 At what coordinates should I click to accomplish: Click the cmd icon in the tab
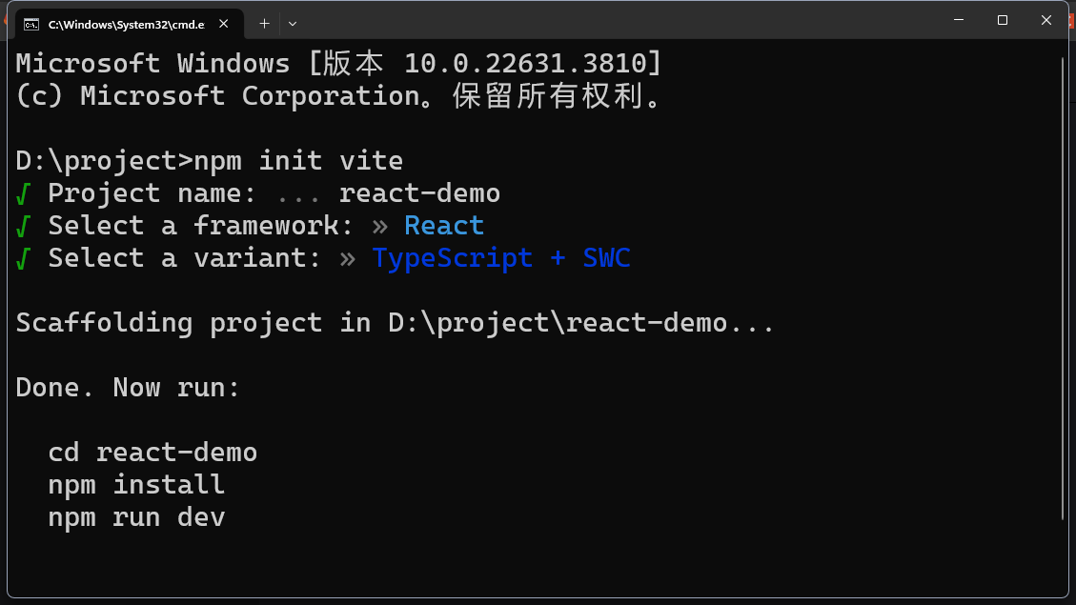31,23
